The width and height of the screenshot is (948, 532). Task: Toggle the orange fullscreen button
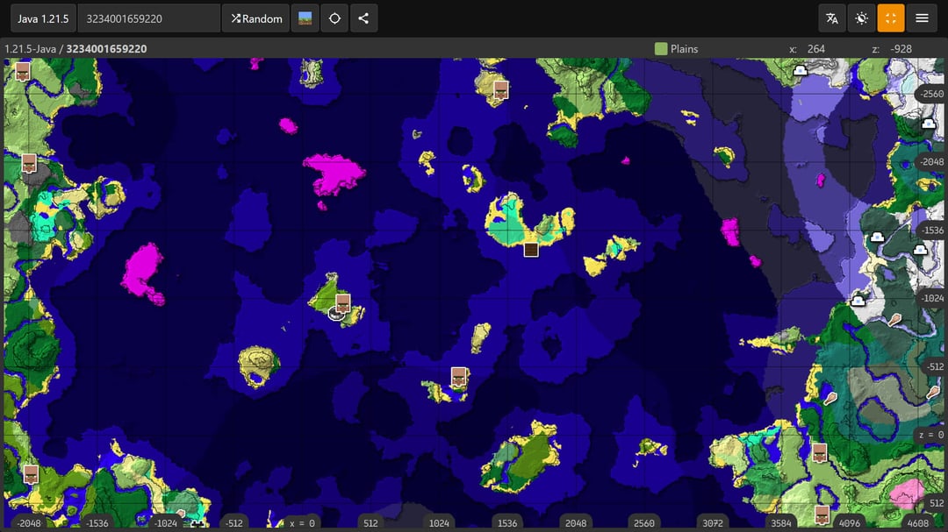[891, 18]
